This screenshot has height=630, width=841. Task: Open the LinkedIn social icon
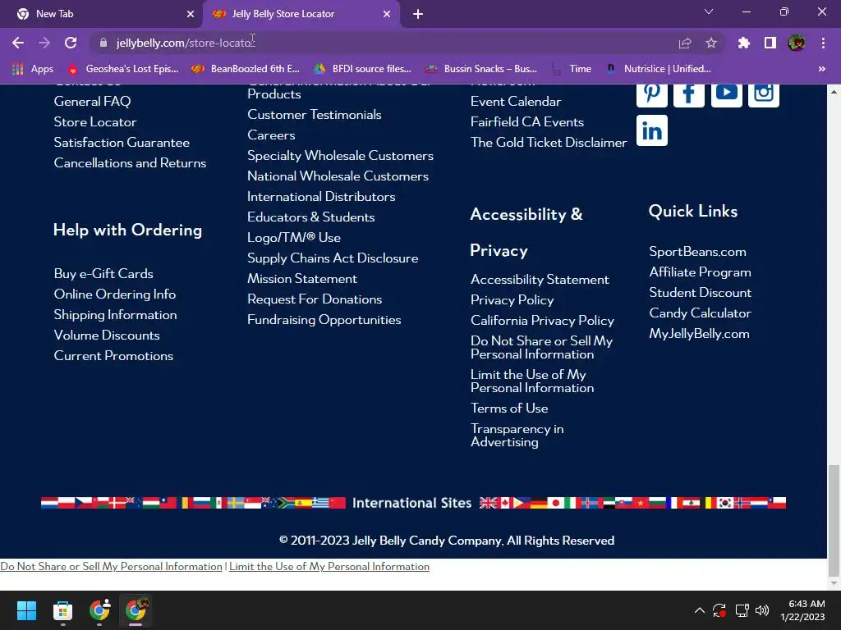click(x=651, y=130)
